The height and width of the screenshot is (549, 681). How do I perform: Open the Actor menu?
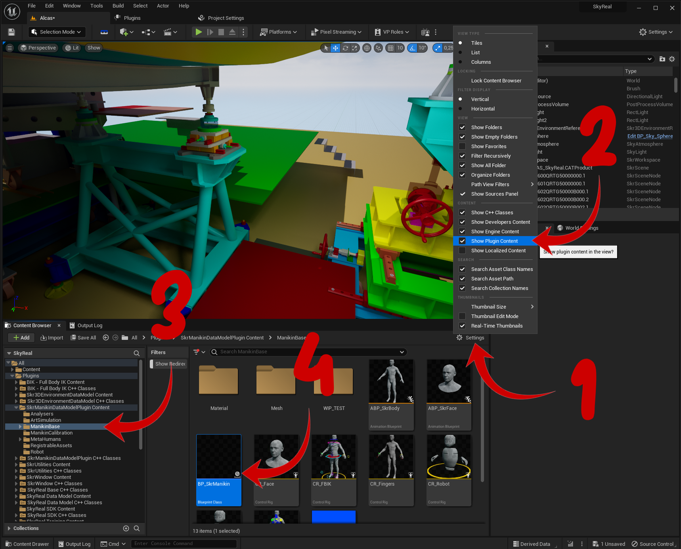[163, 6]
